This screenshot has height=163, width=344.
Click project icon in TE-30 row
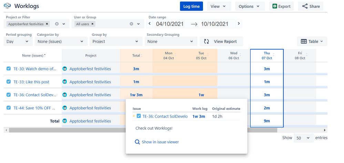pyautogui.click(x=64, y=69)
